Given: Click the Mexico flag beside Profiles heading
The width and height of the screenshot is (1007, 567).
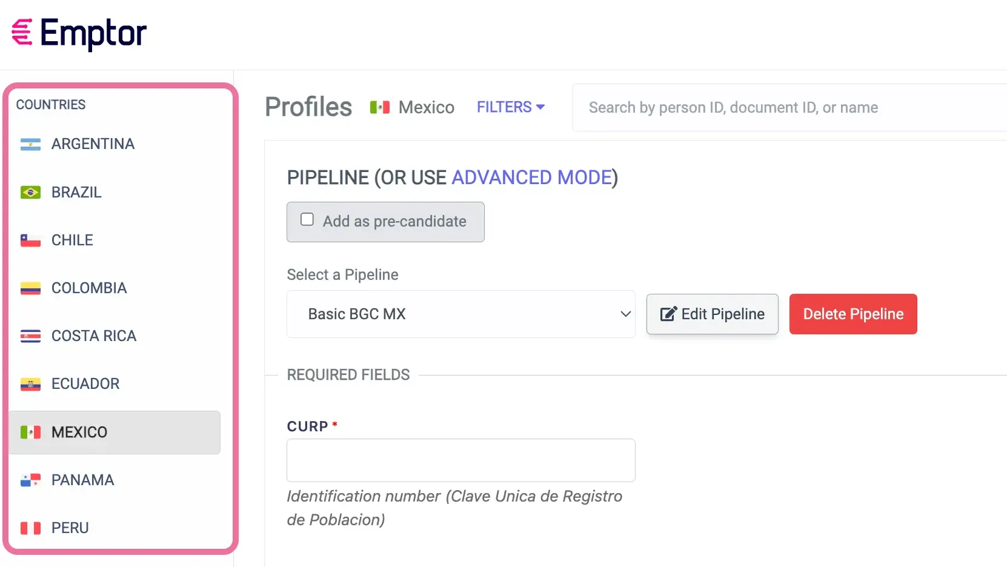Looking at the screenshot, I should pyautogui.click(x=380, y=107).
